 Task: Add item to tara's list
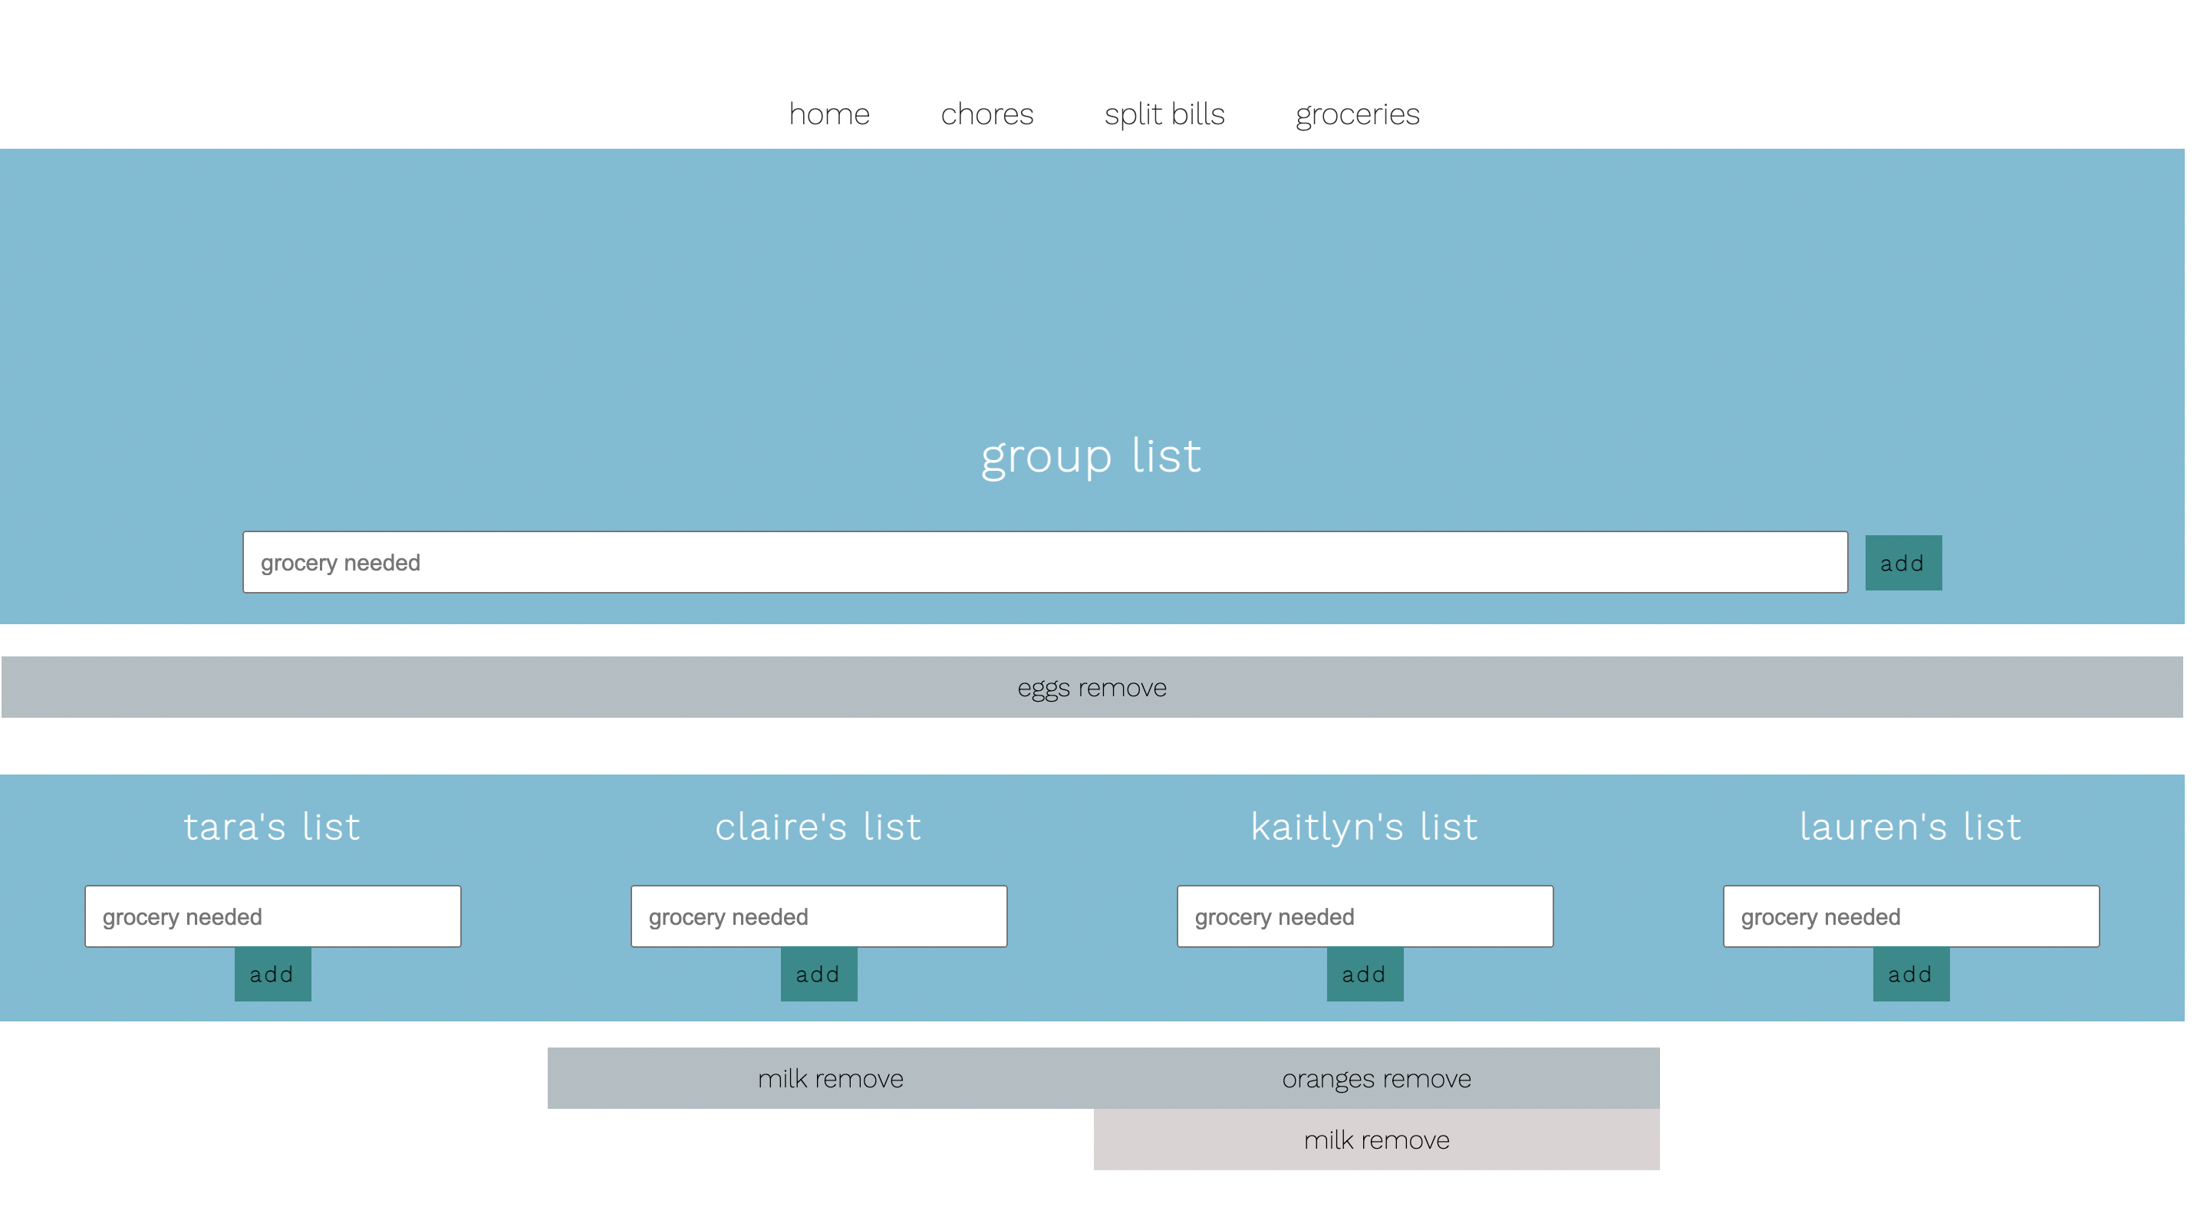(272, 975)
